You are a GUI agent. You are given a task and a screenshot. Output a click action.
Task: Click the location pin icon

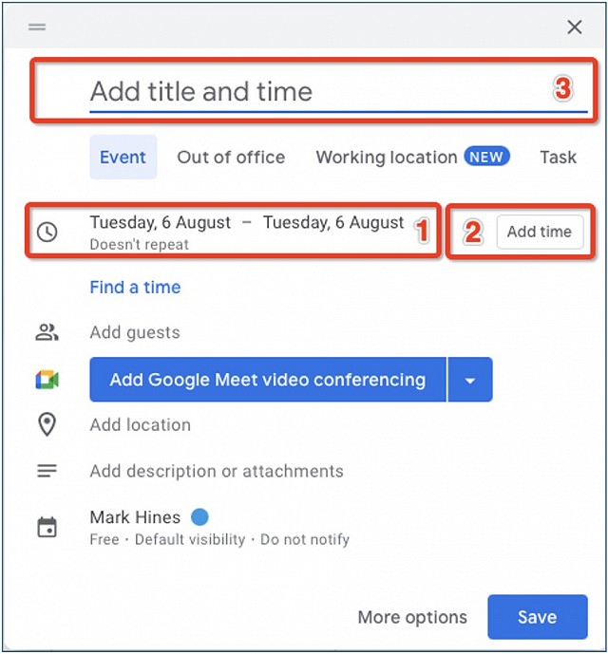47,424
